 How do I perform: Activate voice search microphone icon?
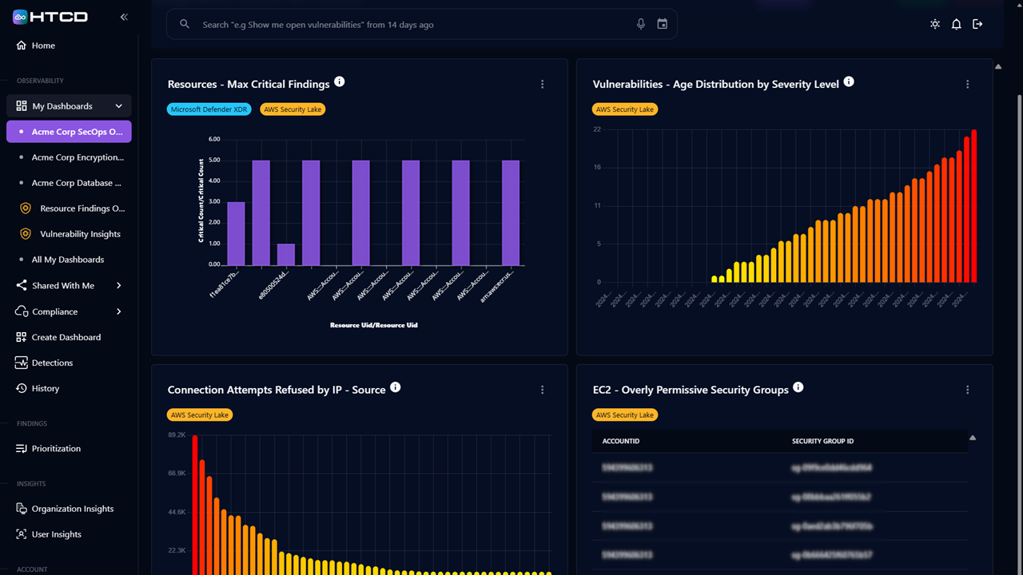pos(641,24)
